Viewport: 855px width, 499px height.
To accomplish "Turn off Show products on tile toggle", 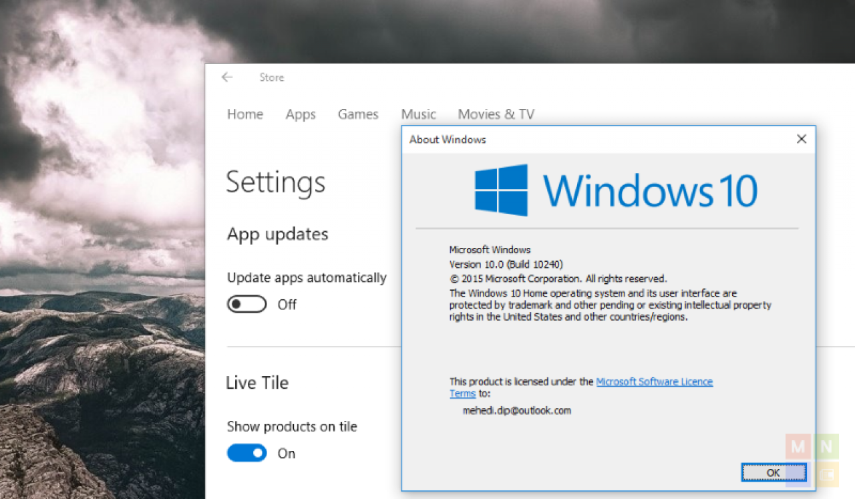I will (247, 454).
